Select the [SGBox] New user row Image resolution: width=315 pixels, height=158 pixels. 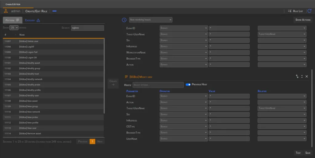[x=53, y=128]
